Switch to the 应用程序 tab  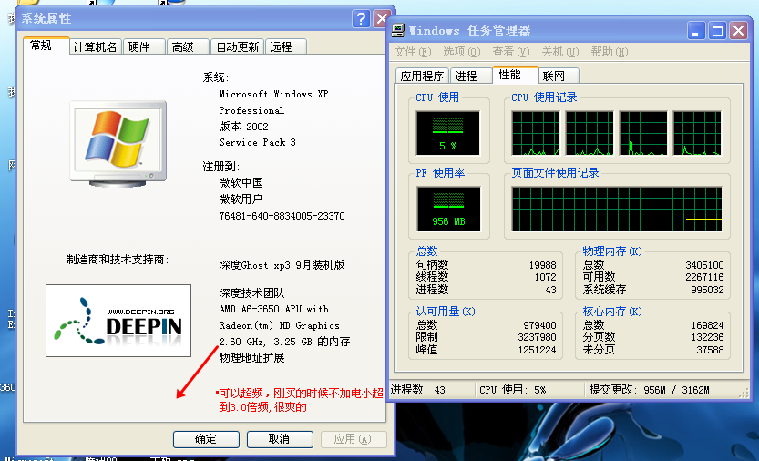point(423,77)
